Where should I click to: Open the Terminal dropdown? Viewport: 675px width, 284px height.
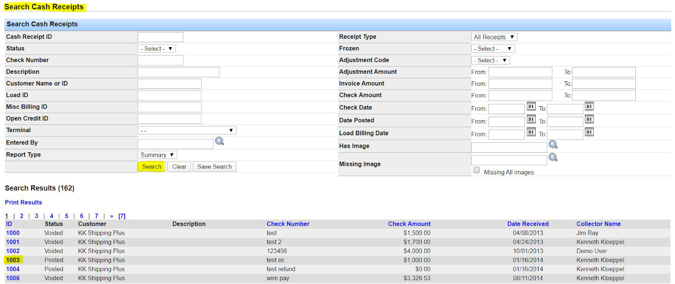tap(187, 131)
